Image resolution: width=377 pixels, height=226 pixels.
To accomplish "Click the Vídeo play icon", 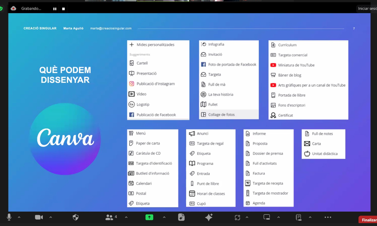I will click(x=132, y=94).
